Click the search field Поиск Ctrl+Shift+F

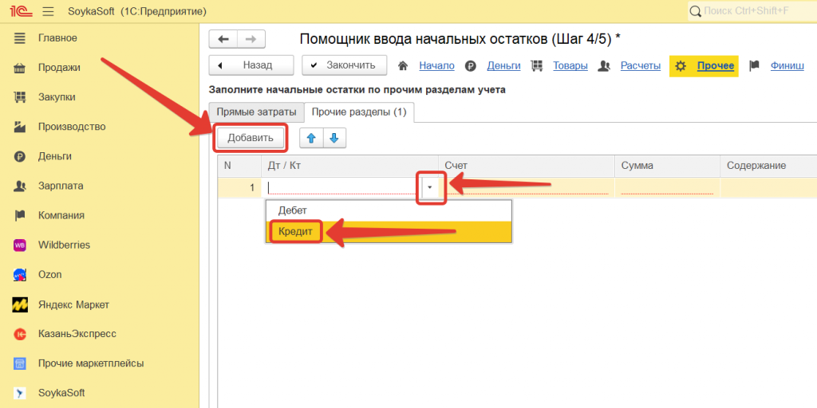click(x=750, y=10)
